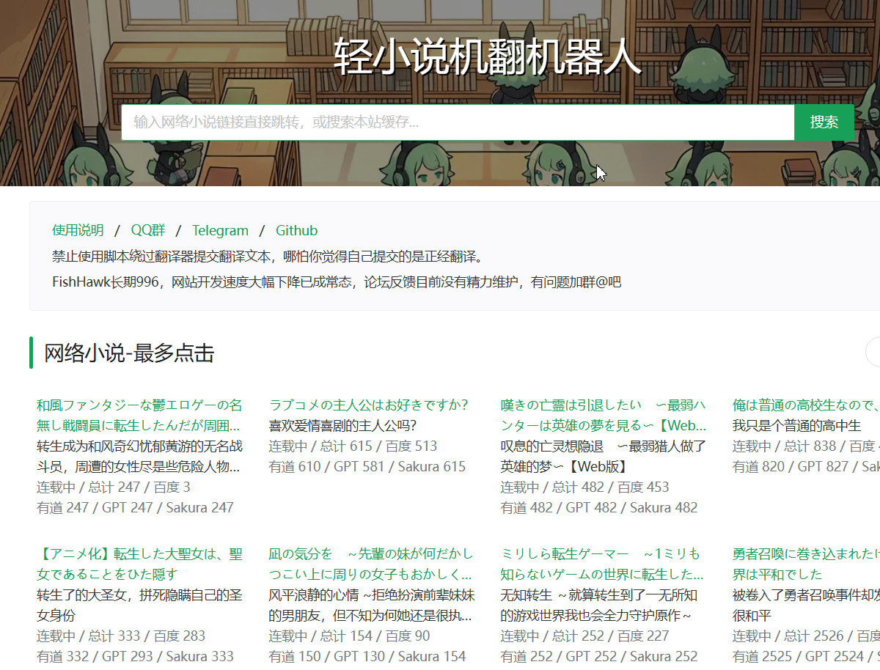The image size is (880, 670).
Task: Visit the Github link
Action: 296,229
